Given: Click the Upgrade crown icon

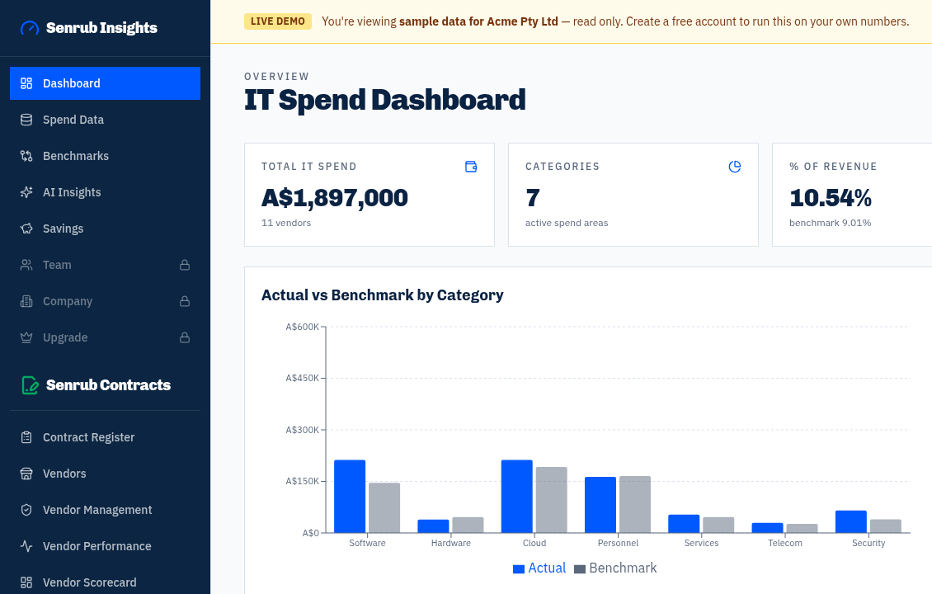Looking at the screenshot, I should pyautogui.click(x=26, y=337).
